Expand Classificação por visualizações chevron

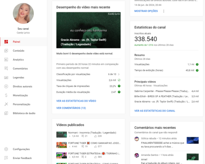119,74
